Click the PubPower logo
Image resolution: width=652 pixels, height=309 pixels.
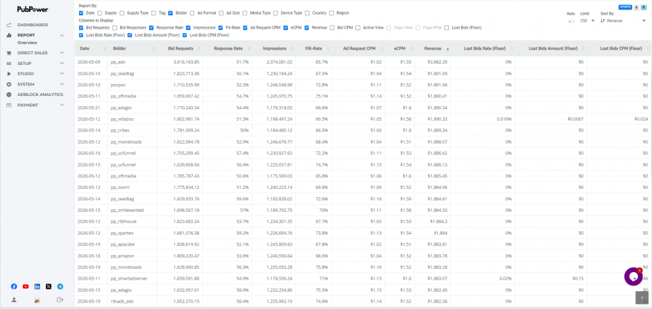pos(32,9)
